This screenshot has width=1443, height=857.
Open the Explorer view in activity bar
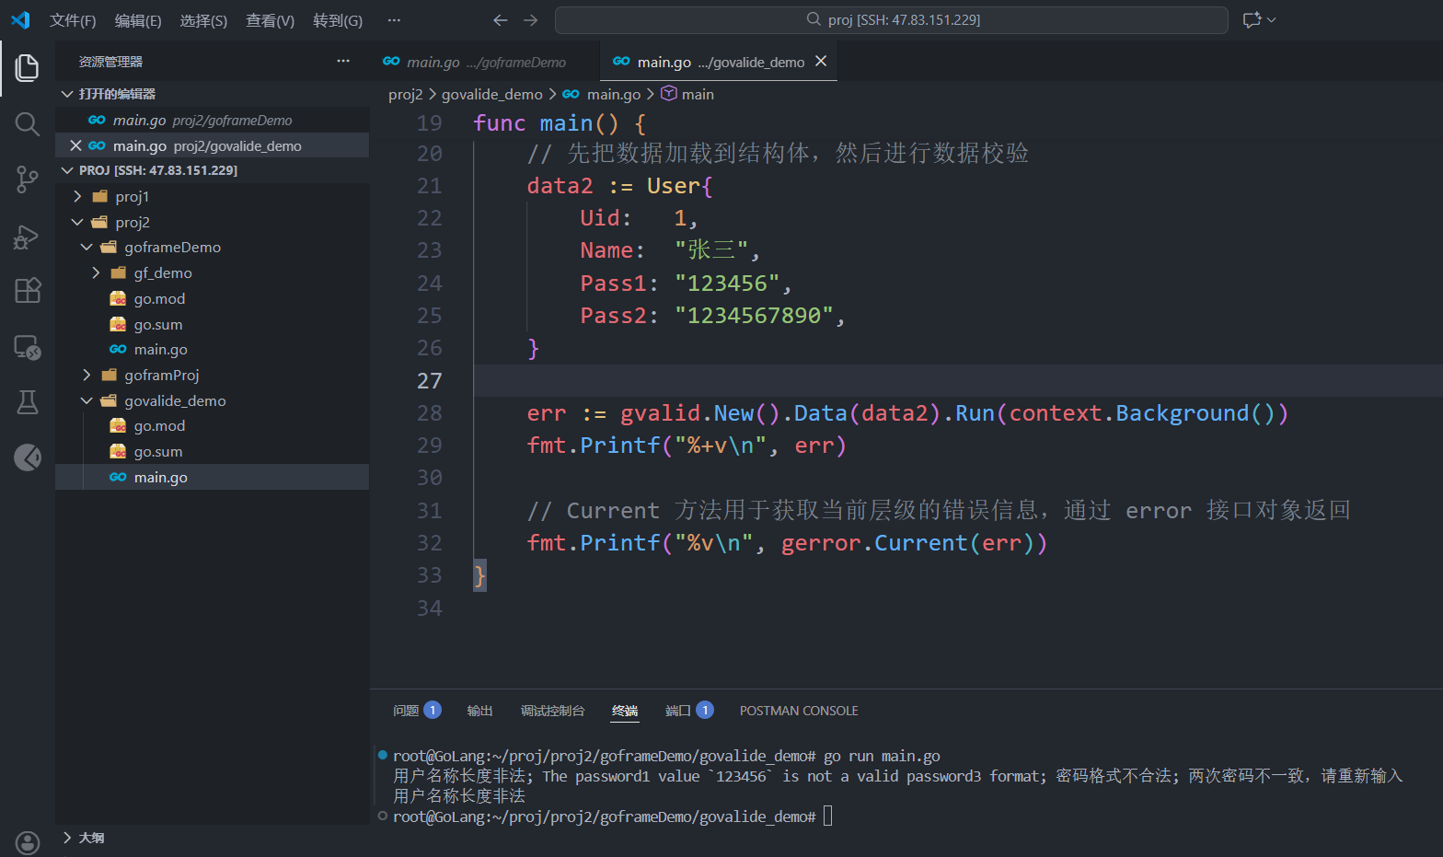(28, 67)
